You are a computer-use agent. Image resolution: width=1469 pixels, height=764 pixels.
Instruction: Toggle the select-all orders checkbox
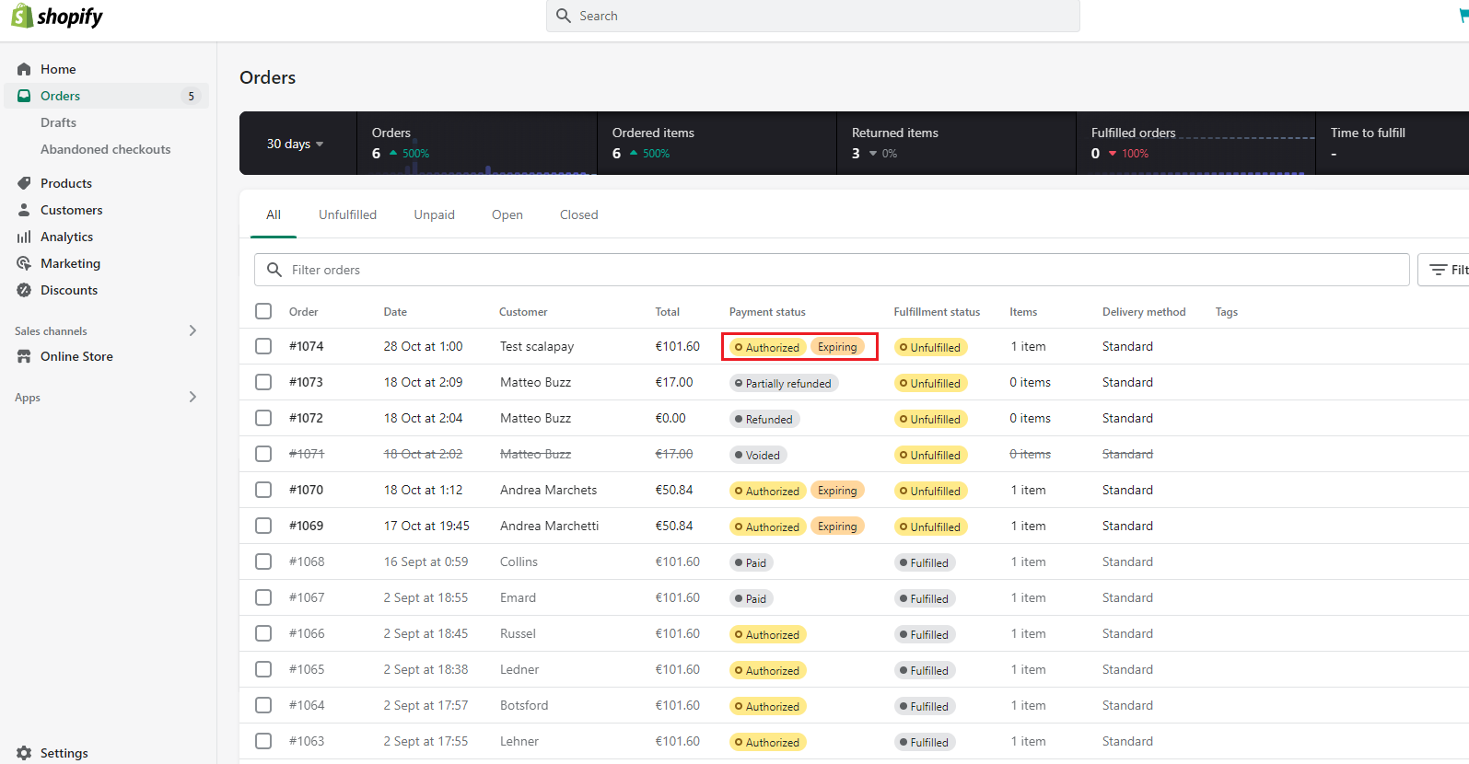pos(263,311)
